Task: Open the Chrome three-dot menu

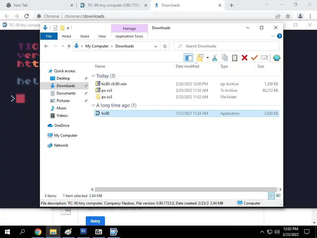Action: coord(310,16)
